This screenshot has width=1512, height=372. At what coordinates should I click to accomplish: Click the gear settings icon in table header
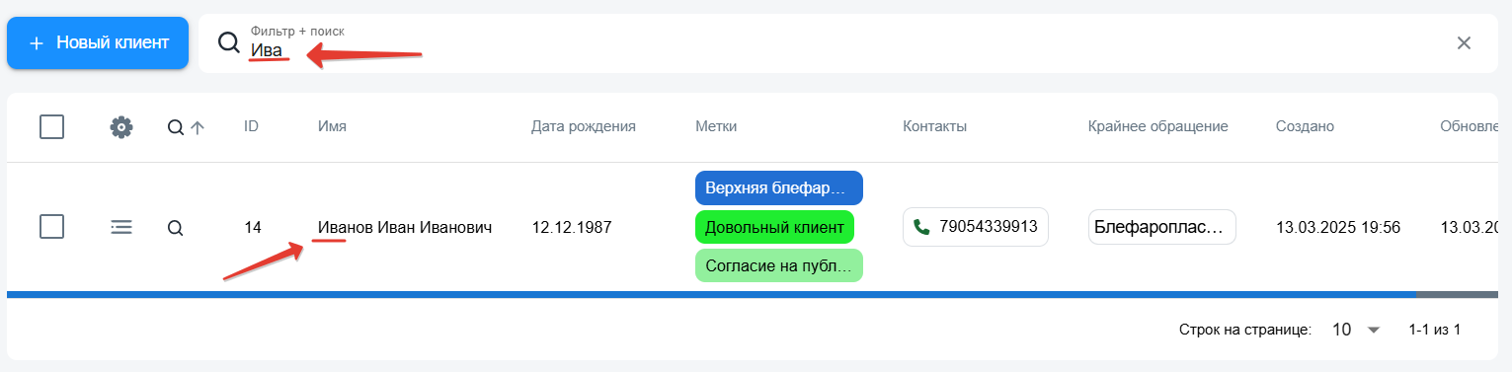(121, 126)
